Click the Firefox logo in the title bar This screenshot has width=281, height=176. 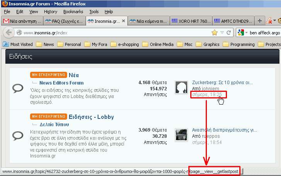5,3
